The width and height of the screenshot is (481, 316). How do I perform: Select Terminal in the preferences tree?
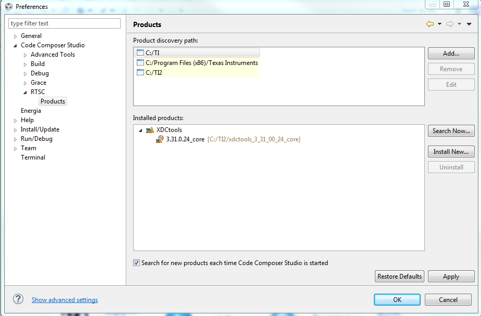[x=33, y=157]
